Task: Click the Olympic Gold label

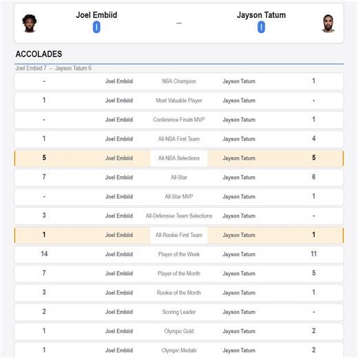Action: click(x=179, y=331)
